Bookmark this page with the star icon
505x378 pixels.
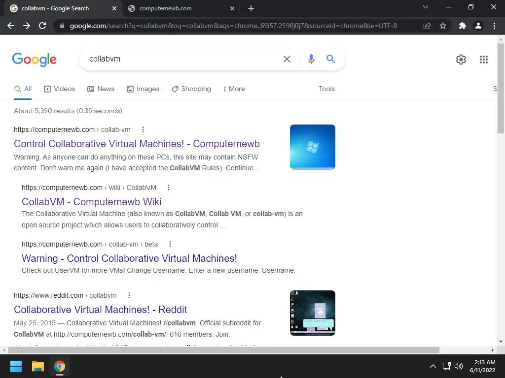443,26
